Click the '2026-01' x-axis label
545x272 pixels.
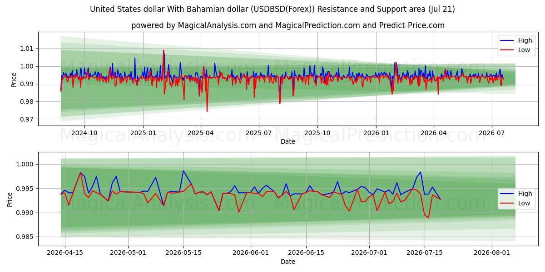point(376,133)
